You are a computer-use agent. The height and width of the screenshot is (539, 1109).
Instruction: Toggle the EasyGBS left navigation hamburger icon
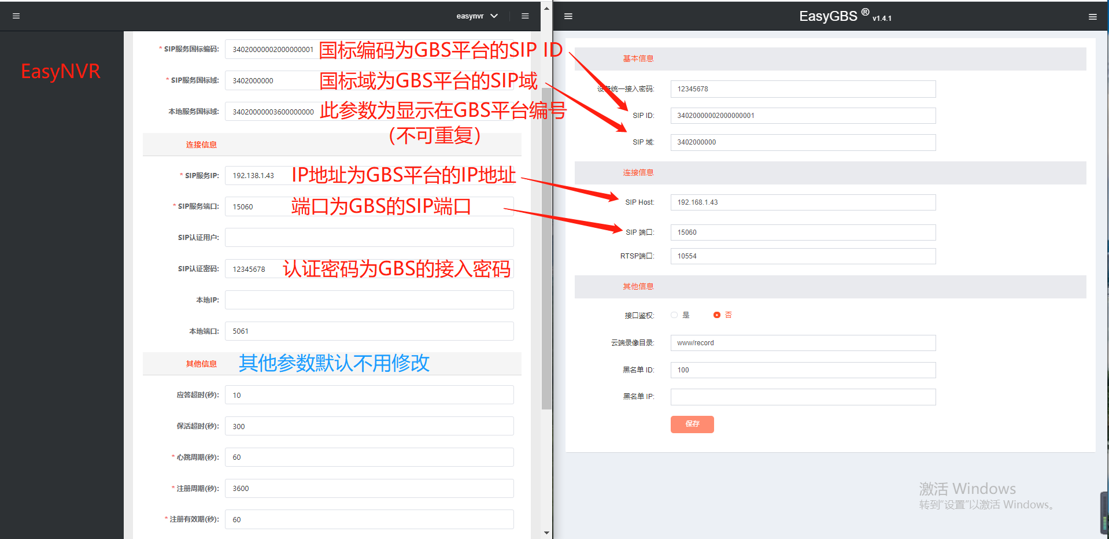tap(568, 16)
